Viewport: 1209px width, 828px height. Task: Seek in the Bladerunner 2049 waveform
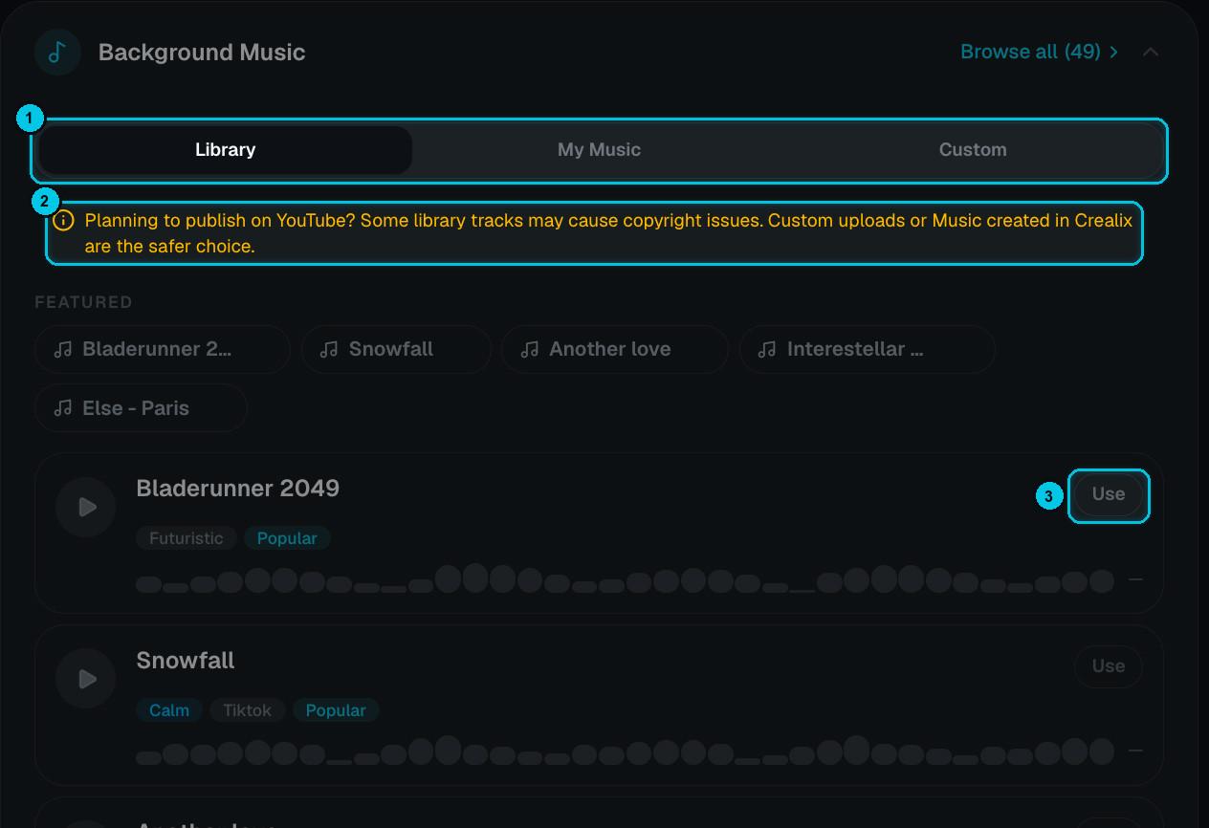tap(625, 579)
